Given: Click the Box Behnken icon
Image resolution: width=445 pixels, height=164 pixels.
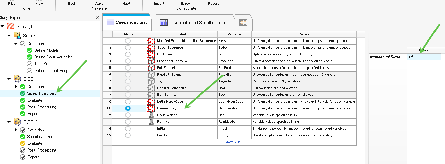Looking at the screenshot, I should (151, 95).
